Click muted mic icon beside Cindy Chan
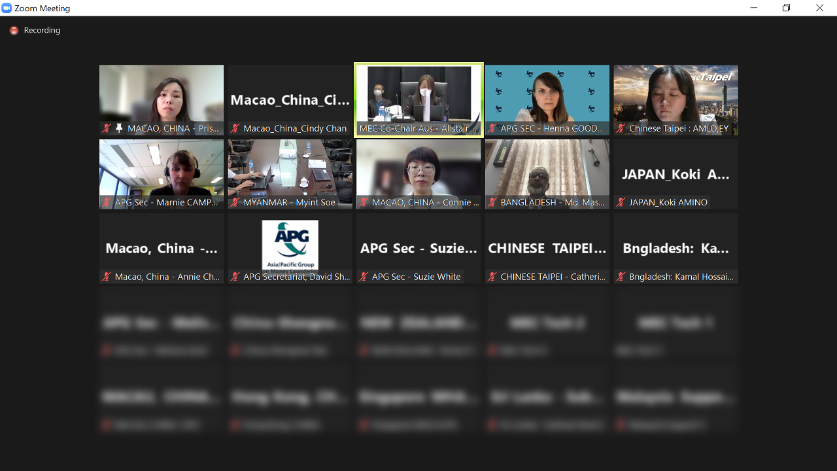Image resolution: width=837 pixels, height=471 pixels. (235, 129)
